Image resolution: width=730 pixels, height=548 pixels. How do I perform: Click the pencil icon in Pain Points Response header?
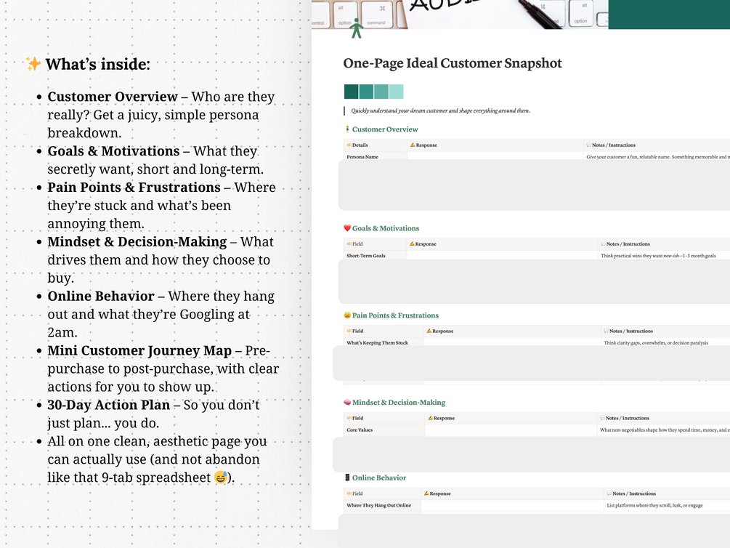[429, 331]
